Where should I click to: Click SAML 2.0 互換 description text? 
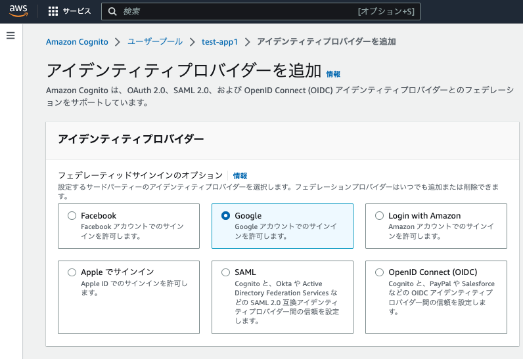(287, 302)
